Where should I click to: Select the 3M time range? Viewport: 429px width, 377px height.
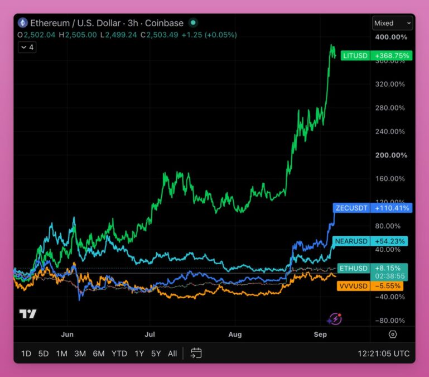[x=80, y=354]
